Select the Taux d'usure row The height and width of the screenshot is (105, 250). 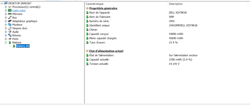pos(98,42)
